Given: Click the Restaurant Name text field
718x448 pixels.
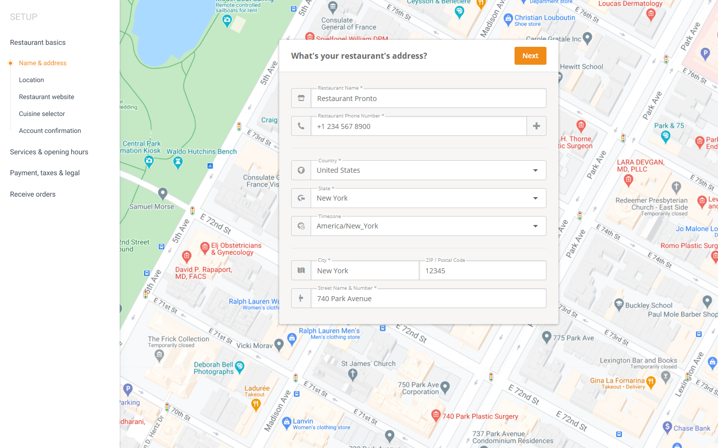Looking at the screenshot, I should coord(428,99).
